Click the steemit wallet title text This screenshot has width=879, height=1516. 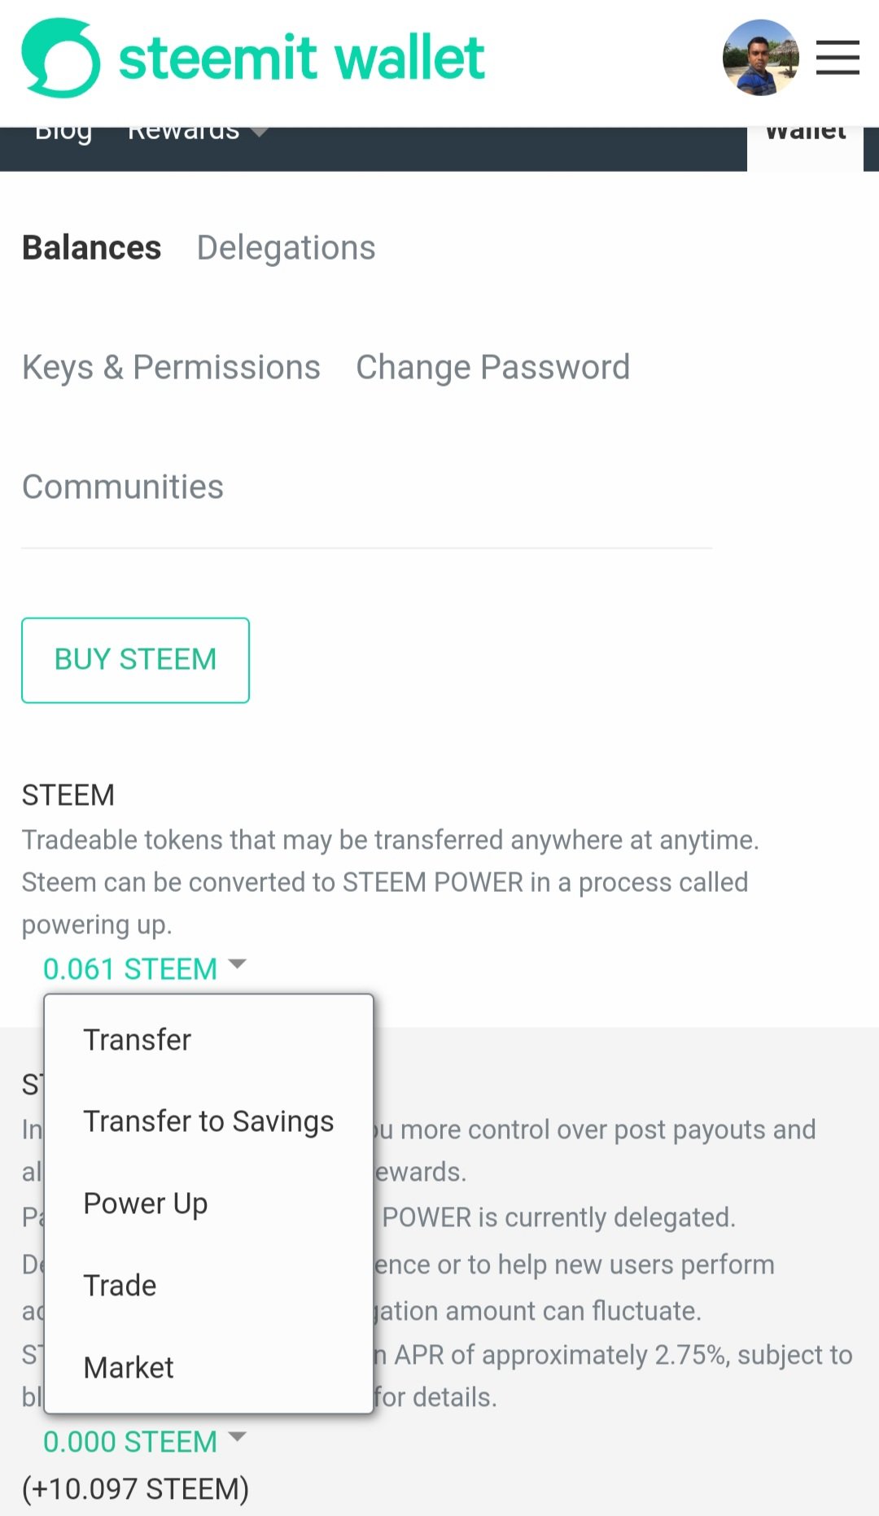(x=302, y=58)
